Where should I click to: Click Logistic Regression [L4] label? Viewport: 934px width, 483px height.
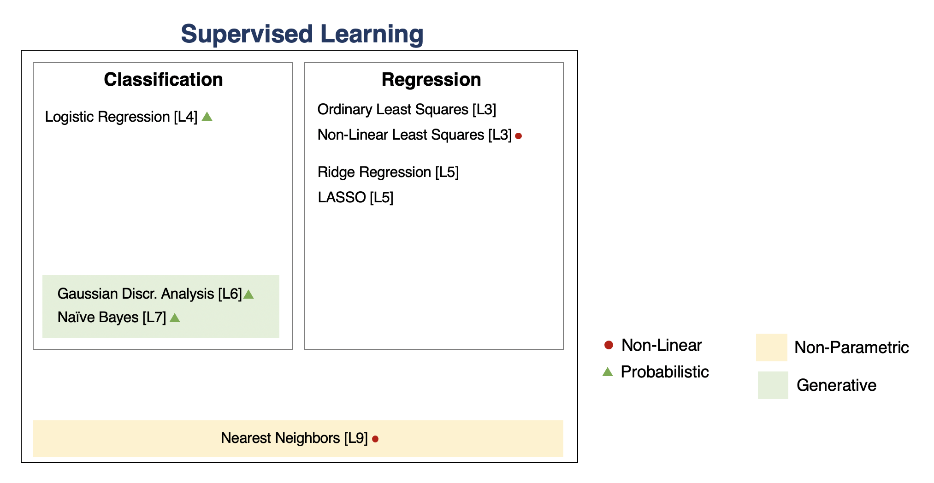(x=121, y=117)
